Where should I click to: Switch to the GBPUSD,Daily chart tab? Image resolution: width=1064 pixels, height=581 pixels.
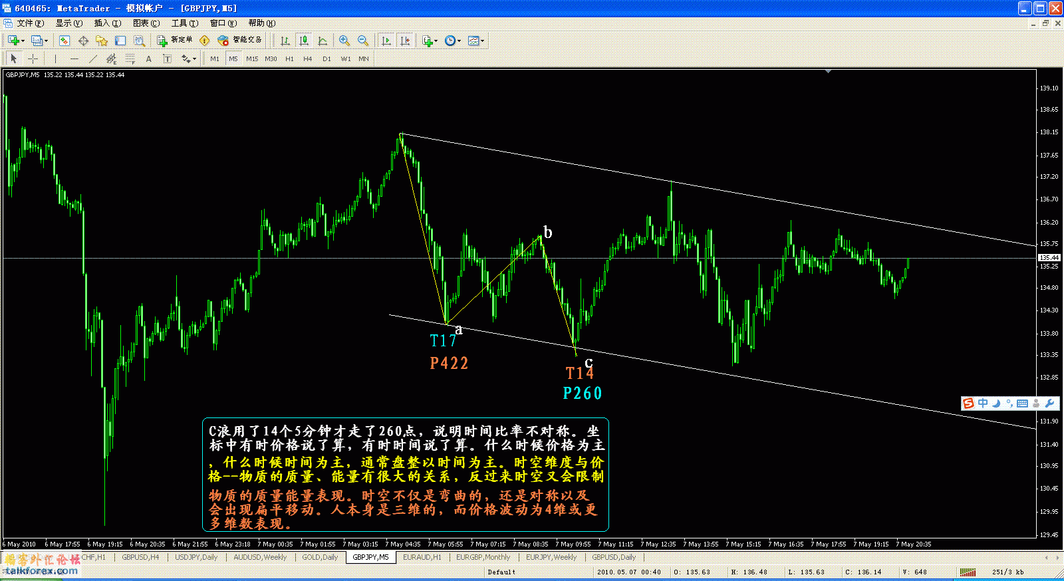click(x=614, y=557)
